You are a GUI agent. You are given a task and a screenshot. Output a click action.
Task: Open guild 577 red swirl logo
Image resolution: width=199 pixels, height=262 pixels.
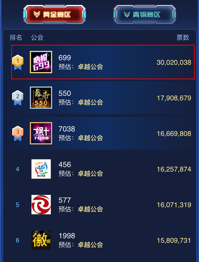click(x=41, y=204)
